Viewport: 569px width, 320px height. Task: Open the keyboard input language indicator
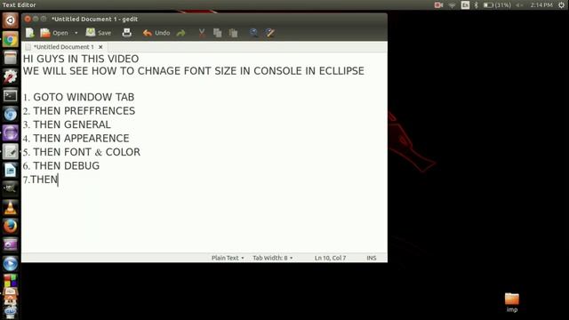(465, 5)
